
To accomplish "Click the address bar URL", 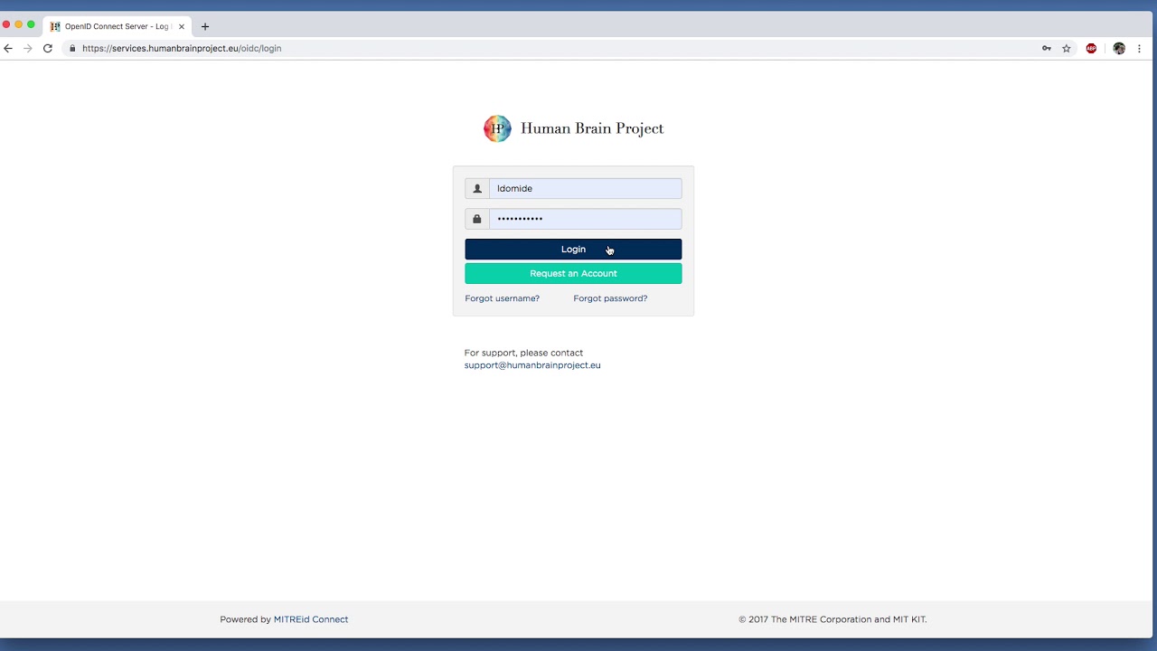I will click(x=182, y=49).
